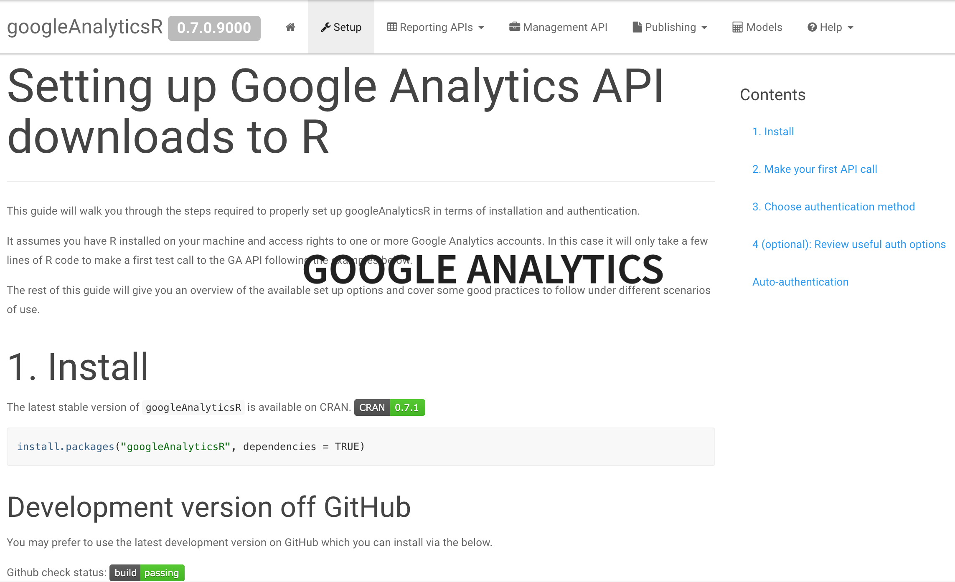Expand the Publishing dropdown caret

704,28
